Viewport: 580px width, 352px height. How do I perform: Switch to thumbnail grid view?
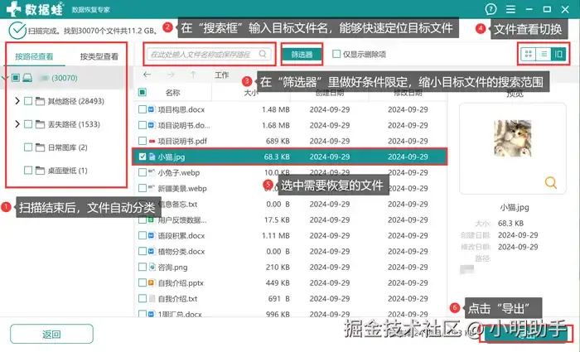point(529,55)
